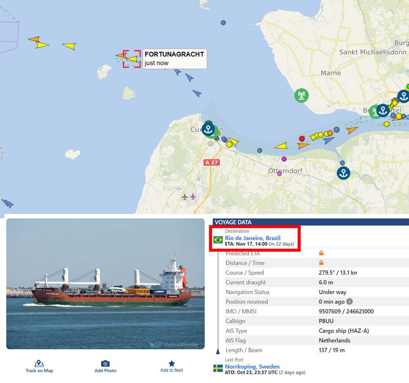Open the Rio de Janeiro, Brazil destination link

tap(253, 238)
